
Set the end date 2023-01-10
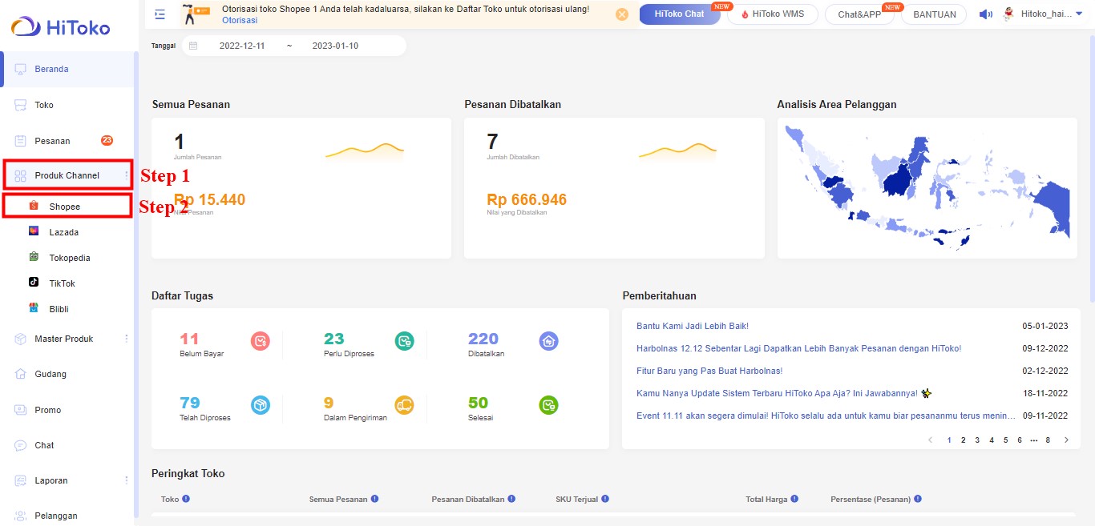[335, 46]
